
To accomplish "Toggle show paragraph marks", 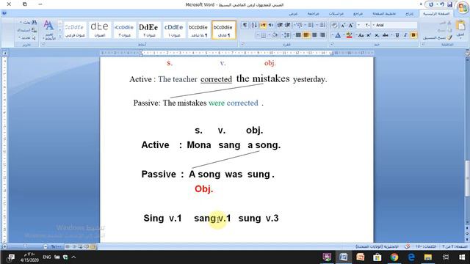I will [x=245, y=25].
